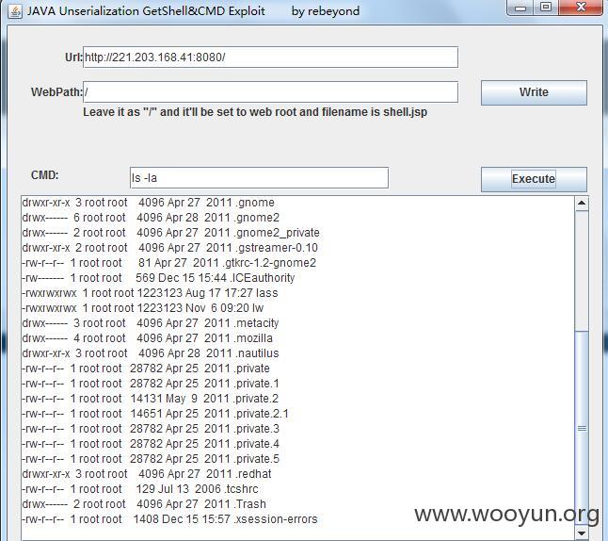
Task: Select the .private.1 output line
Action: click(150, 384)
